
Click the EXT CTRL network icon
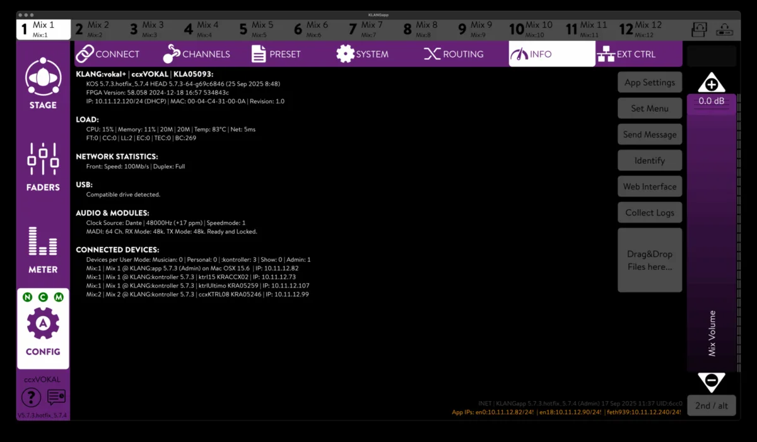click(606, 54)
